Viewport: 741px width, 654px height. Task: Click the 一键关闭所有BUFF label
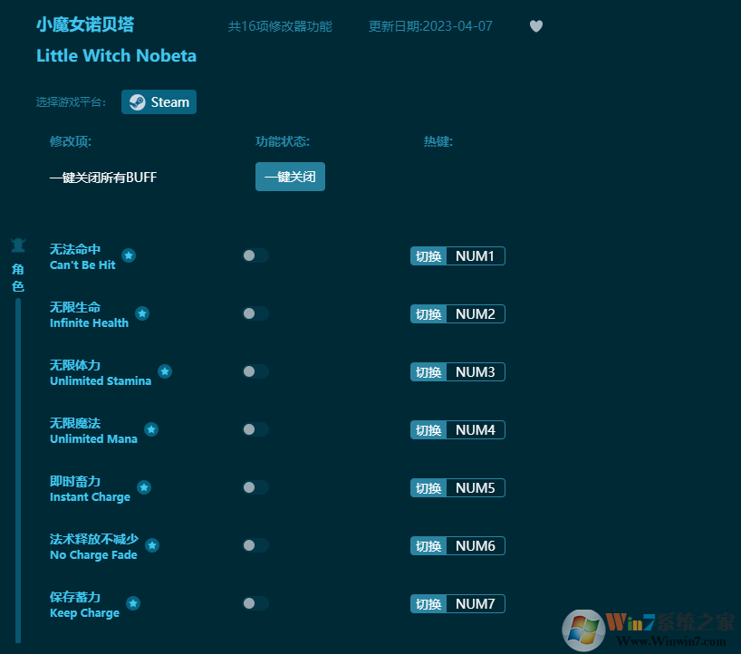pos(103,178)
